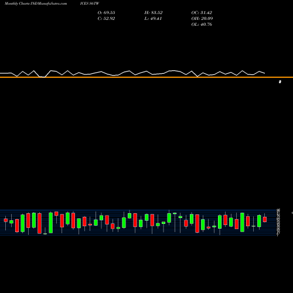Image resolution: width=293 pixels, height=293 pixels.
Task: Click the Monthly Charts MunafaSutra.com title
Action: 36,4
